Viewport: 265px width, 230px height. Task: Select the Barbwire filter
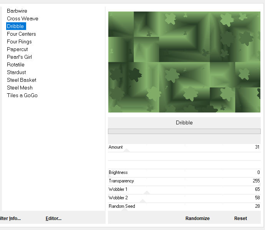[x=17, y=11]
